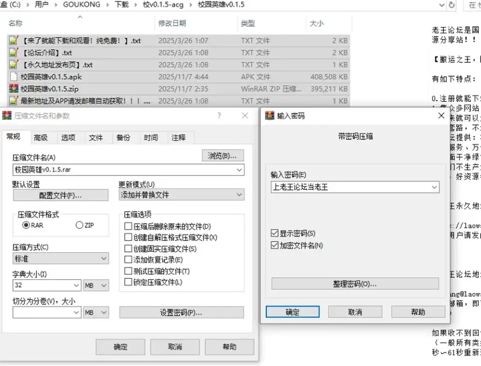Open the MB unit dropdown for 切分为分卷

pos(96,312)
